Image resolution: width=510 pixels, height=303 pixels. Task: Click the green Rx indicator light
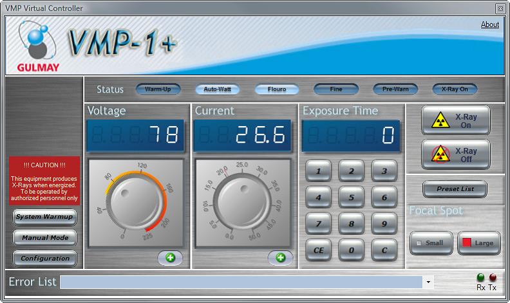click(480, 277)
